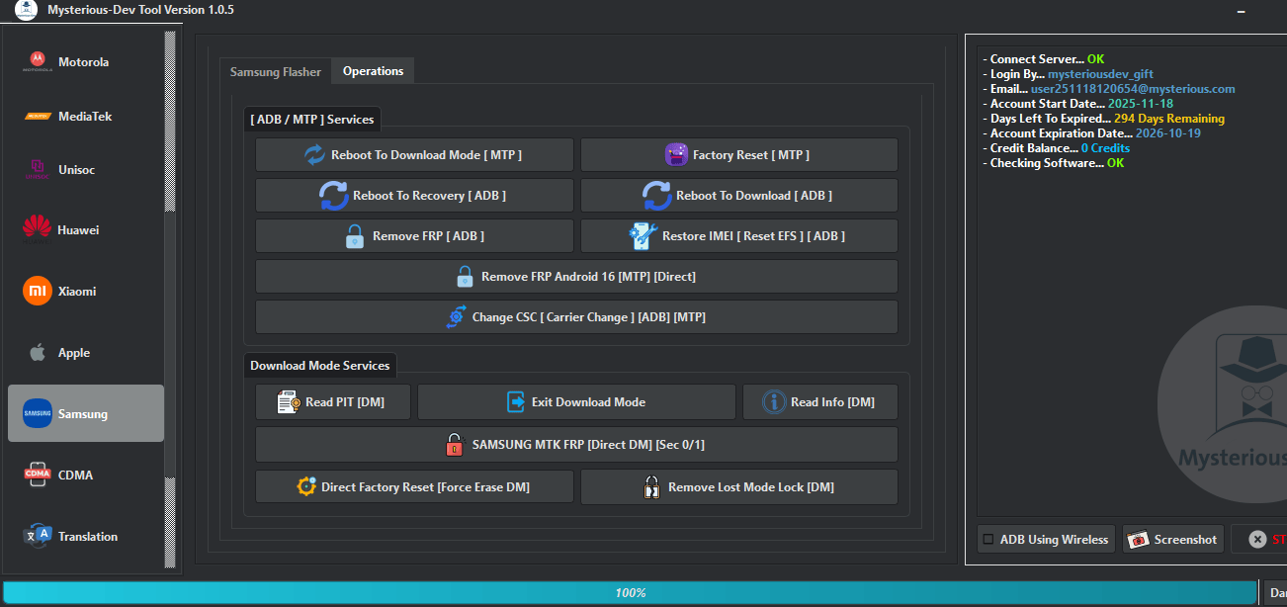Click the gear icon on Direct Factory Reset
This screenshot has height=607, width=1287.
tap(305, 485)
